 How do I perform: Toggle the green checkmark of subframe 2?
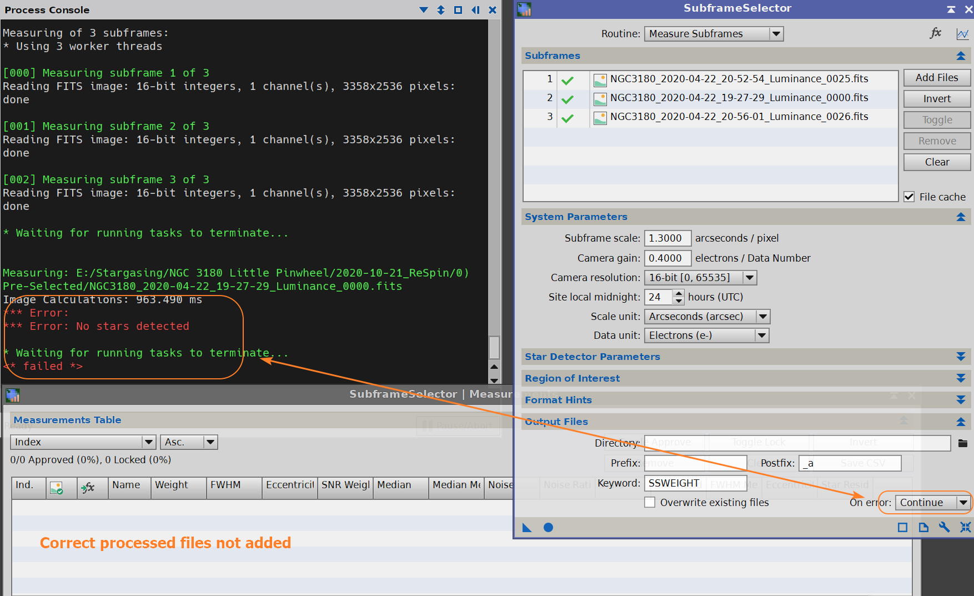click(x=568, y=99)
